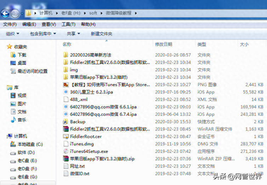
Task: Select 微信降级教程 breadcrumb segment
Action: [x=119, y=13]
